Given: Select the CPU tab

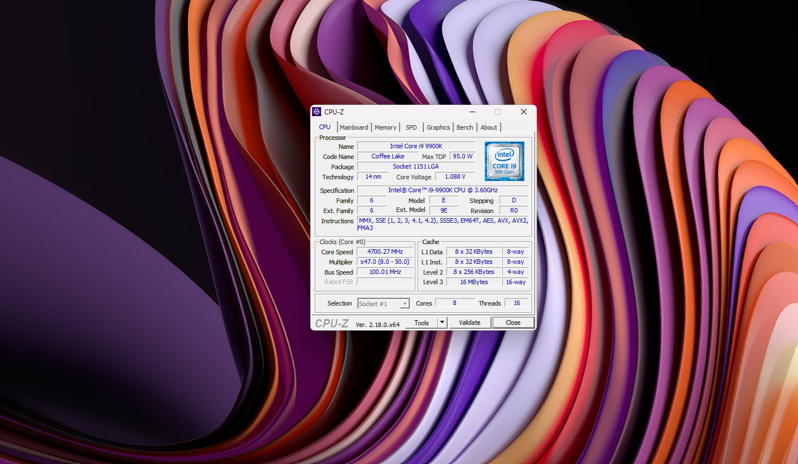Looking at the screenshot, I should [x=325, y=127].
